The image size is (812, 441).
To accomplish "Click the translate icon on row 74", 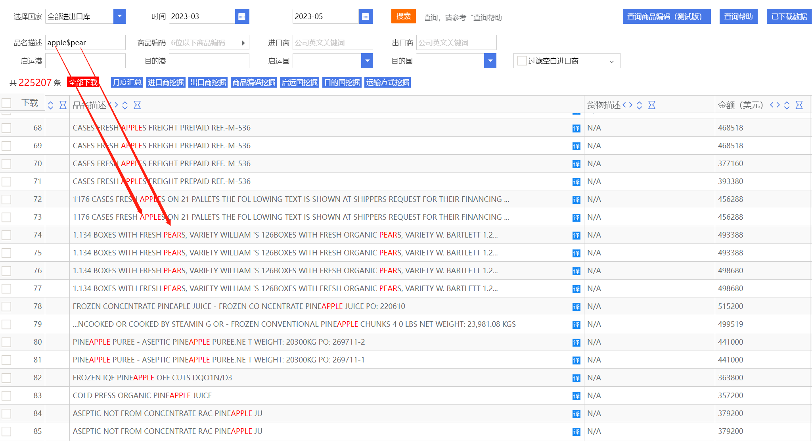I will pos(576,235).
